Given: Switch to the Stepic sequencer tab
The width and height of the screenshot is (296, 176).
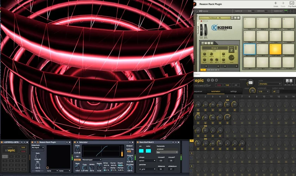Looking at the screenshot, I should click(x=198, y=92).
